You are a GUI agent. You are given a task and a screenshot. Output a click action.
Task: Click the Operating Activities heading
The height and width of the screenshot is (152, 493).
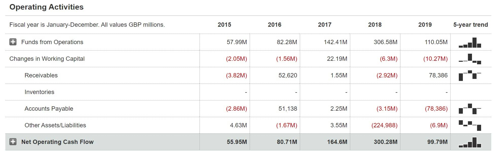tap(46, 7)
